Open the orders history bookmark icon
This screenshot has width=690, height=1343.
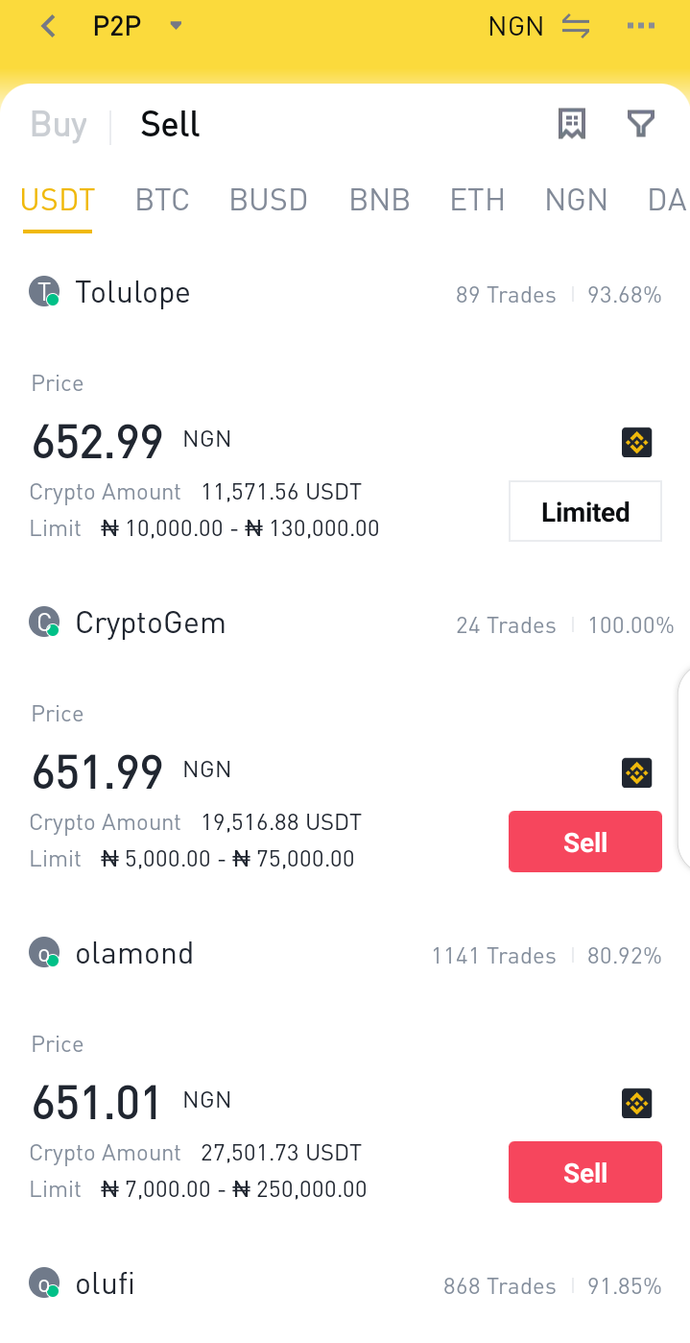572,124
